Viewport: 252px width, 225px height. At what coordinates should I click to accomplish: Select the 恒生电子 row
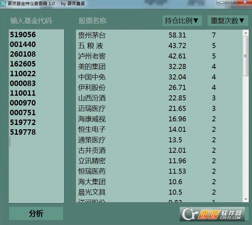[159, 129]
